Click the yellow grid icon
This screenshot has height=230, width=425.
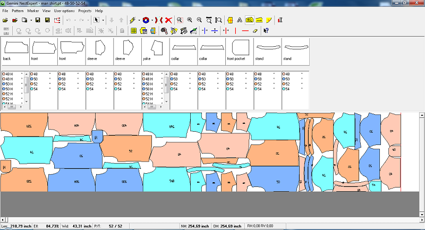pos(134,31)
